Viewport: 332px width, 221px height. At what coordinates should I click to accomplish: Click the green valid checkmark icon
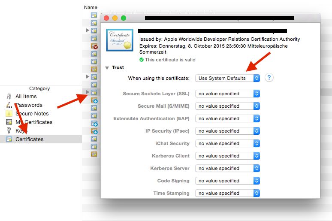tap(142, 60)
